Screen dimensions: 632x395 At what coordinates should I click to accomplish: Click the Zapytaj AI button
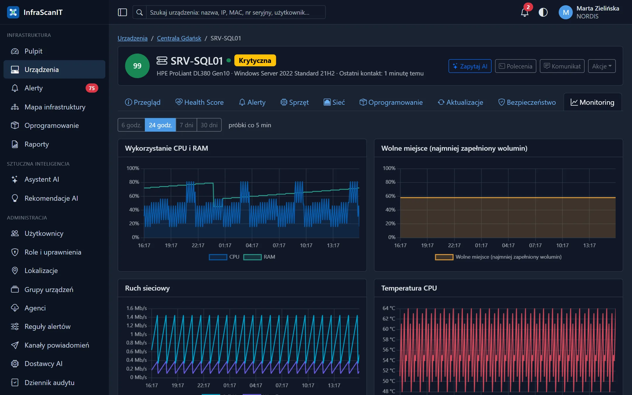click(x=470, y=66)
